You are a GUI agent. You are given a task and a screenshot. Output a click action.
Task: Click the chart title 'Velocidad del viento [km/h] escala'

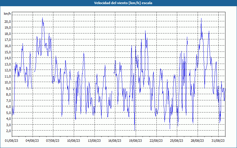click(x=123, y=3)
